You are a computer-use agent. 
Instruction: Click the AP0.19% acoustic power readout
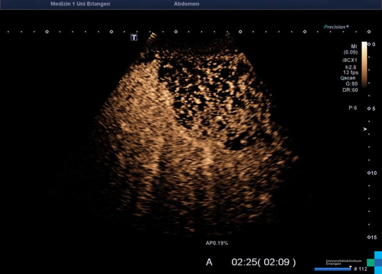[217, 242]
